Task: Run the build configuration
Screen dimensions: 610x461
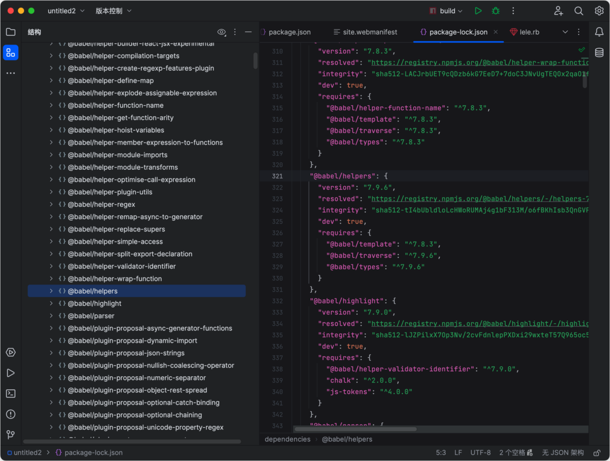Action: point(478,11)
